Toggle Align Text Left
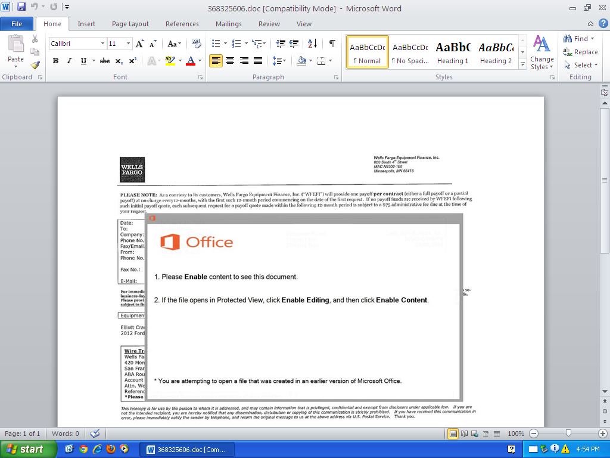This screenshot has height=458, width=610. pos(216,61)
